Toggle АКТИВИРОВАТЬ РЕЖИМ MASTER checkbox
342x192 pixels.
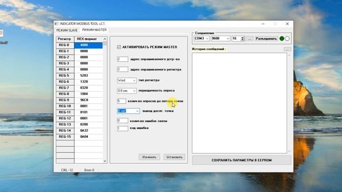[119, 47]
